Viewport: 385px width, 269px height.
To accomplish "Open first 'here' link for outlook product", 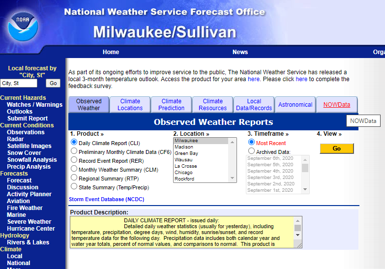I will click(254, 79).
